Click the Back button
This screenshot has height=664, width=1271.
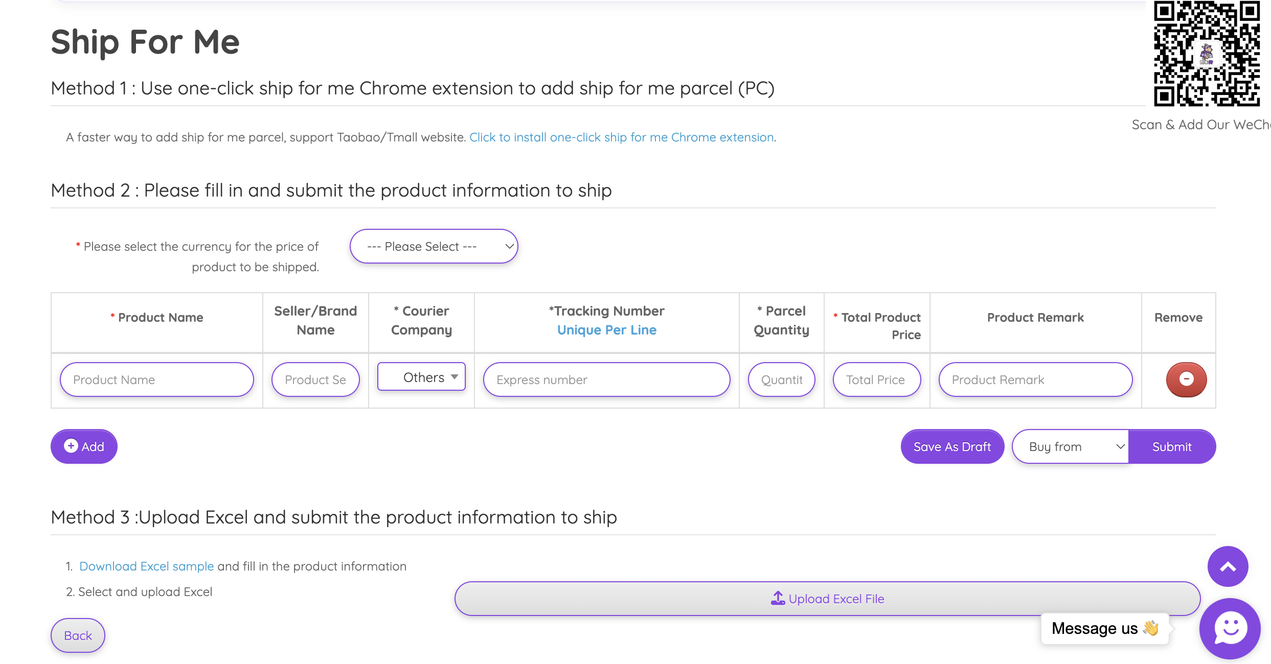[x=78, y=635]
